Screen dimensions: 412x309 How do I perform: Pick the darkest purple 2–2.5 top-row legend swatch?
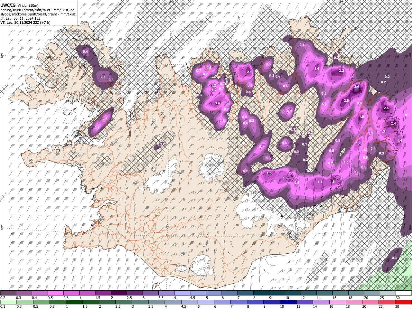pyautogui.click(x=120, y=293)
